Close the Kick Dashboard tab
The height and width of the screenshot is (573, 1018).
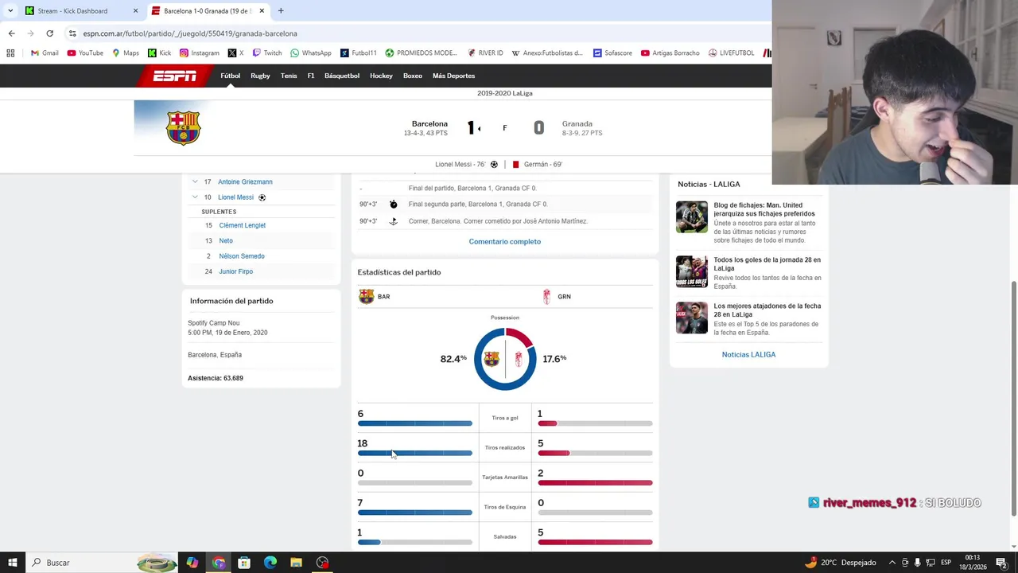[x=135, y=11]
